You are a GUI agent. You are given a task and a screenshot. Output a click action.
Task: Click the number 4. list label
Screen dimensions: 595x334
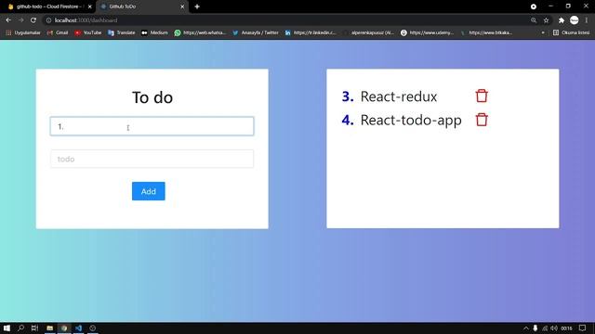348,120
